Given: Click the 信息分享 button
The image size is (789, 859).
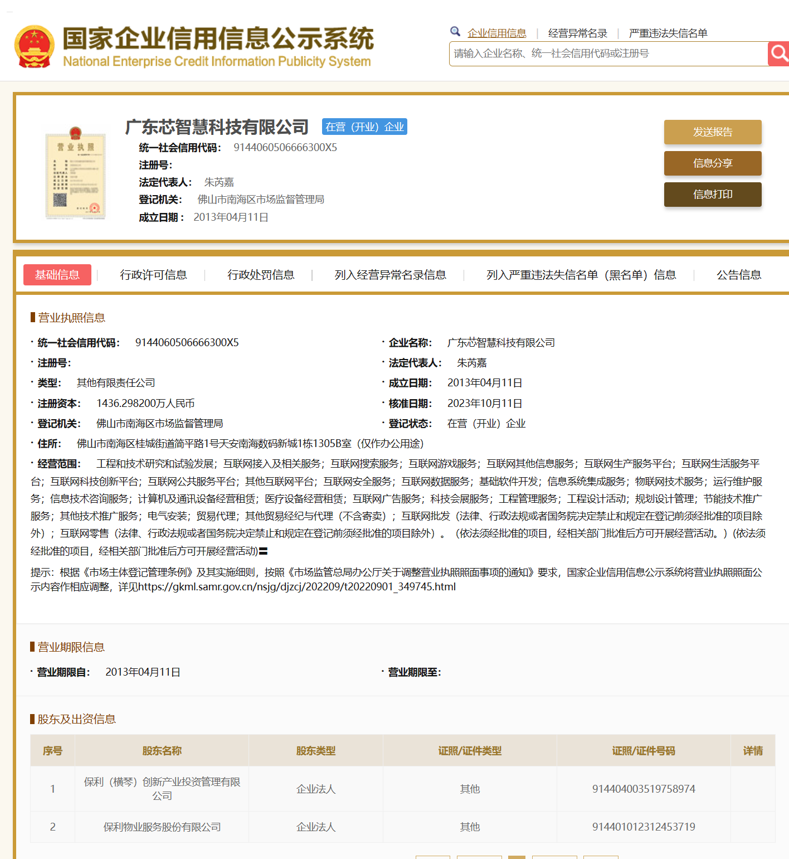Looking at the screenshot, I should pyautogui.click(x=713, y=163).
